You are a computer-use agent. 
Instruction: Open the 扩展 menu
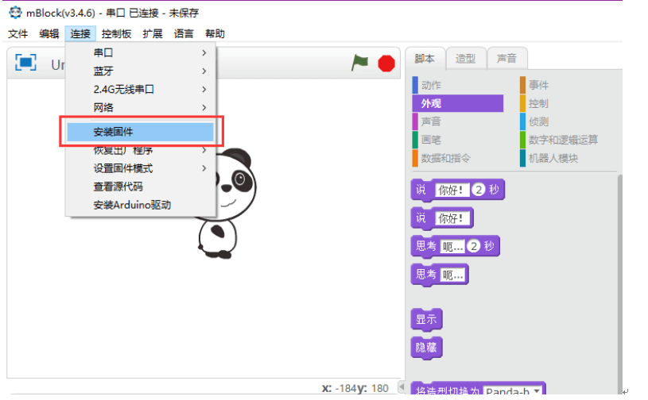[153, 34]
